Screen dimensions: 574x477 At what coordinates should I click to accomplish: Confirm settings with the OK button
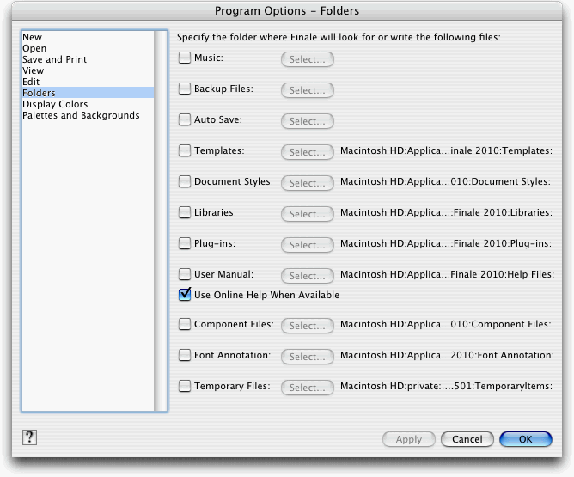[525, 439]
